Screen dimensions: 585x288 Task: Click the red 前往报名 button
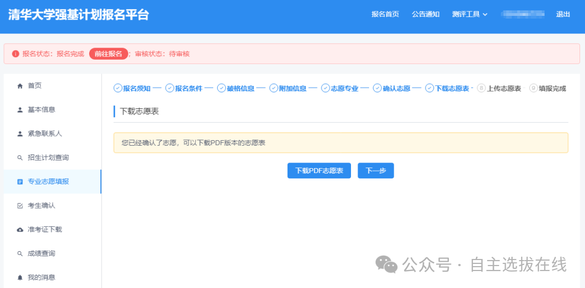pyautogui.click(x=108, y=54)
